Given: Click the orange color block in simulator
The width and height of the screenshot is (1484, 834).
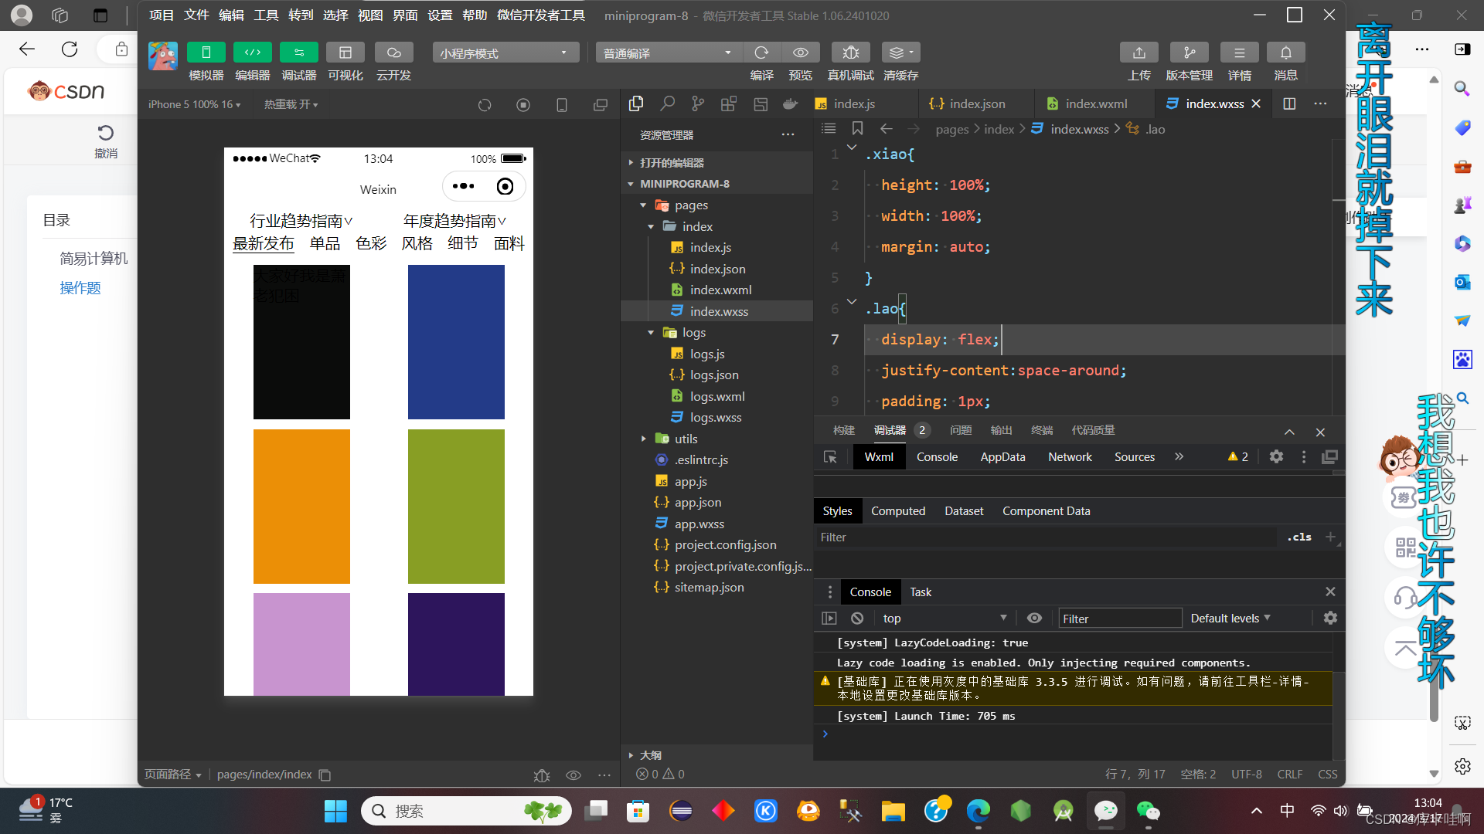Looking at the screenshot, I should [x=301, y=506].
